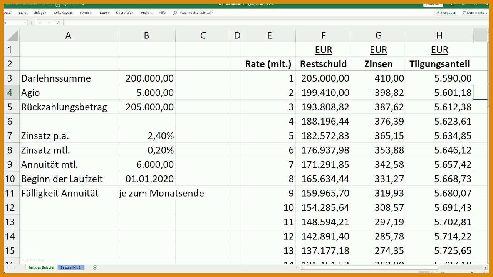
Task: Select column B header
Action: click(x=146, y=35)
